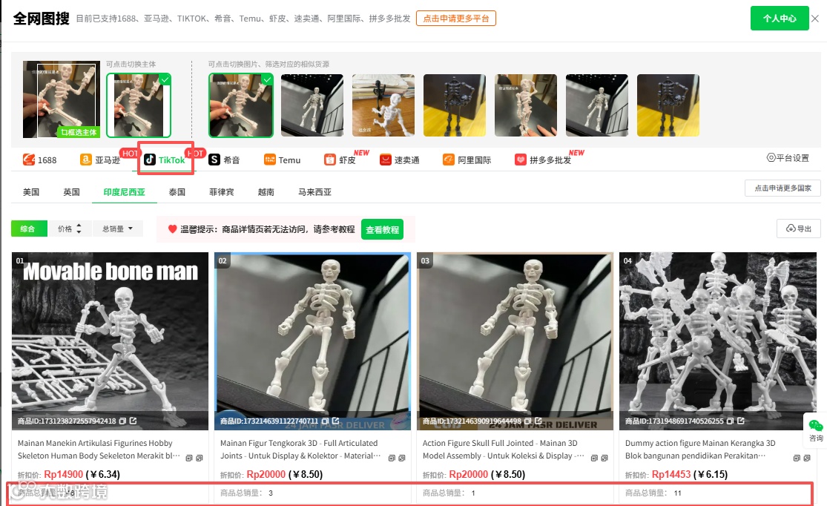
Task: Click first copy icon after Dummy action figure title
Action: (797, 458)
